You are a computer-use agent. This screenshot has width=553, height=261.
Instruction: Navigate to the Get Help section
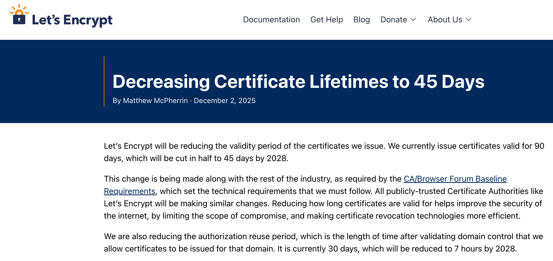pos(327,20)
